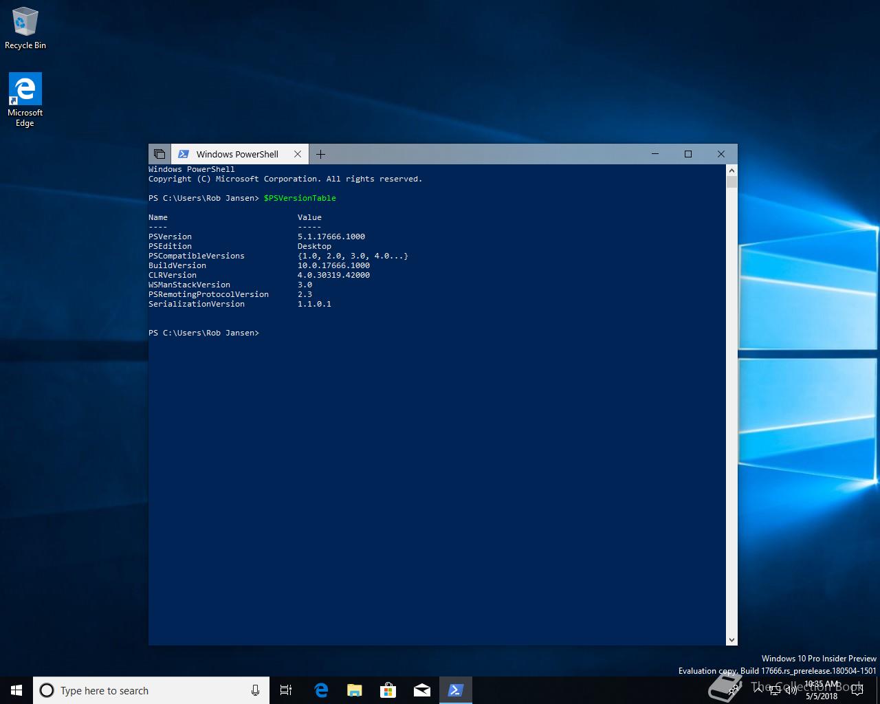This screenshot has height=704, width=880.
Task: Open Task View from the taskbar
Action: click(286, 690)
